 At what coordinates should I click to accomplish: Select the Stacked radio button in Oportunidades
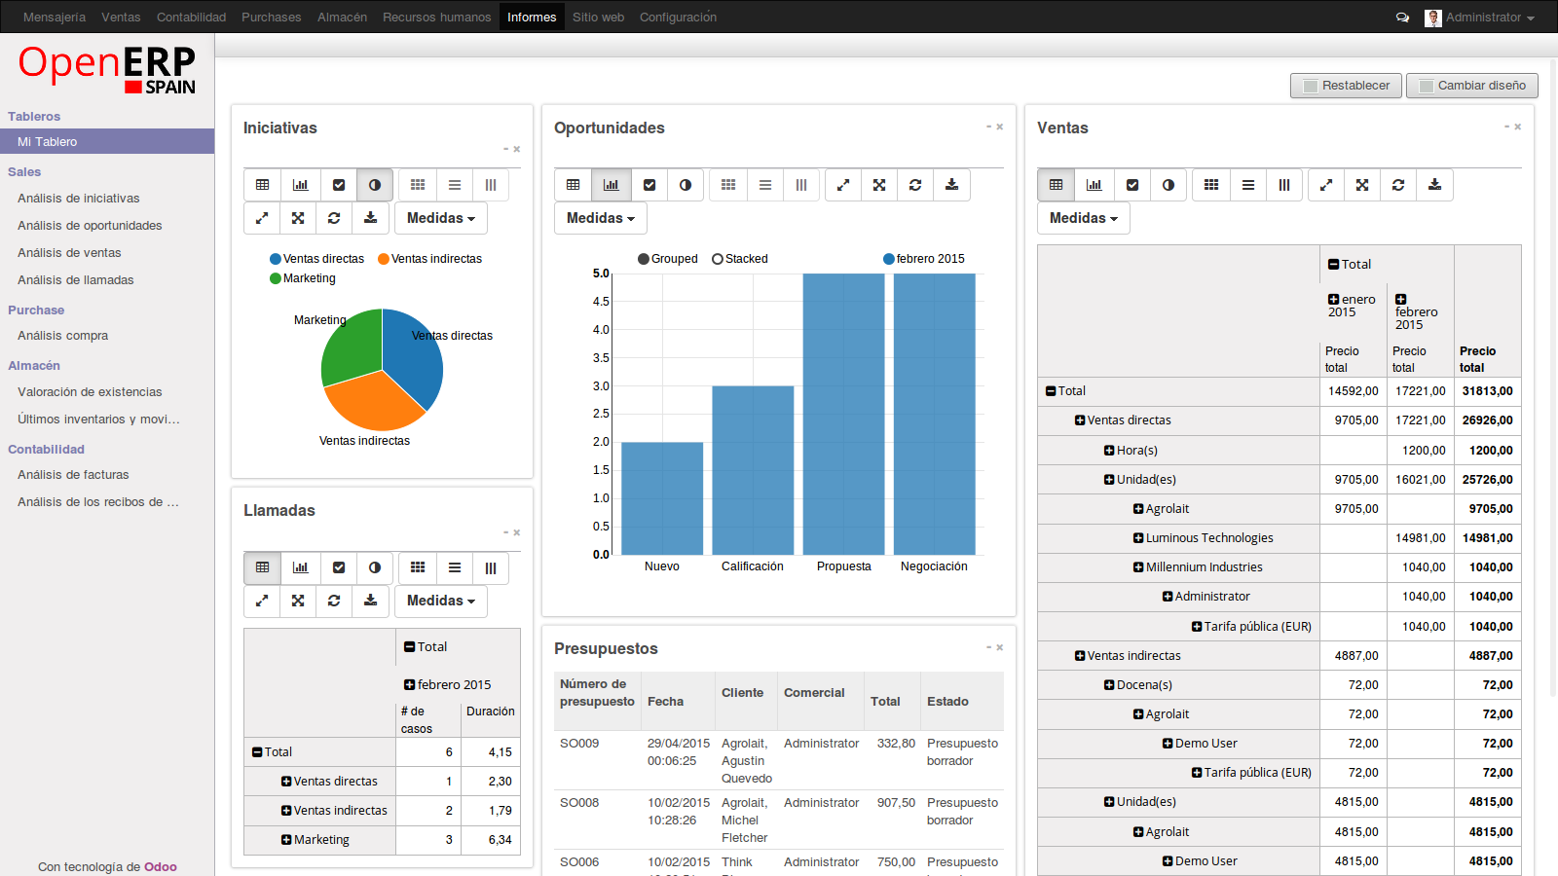[718, 259]
